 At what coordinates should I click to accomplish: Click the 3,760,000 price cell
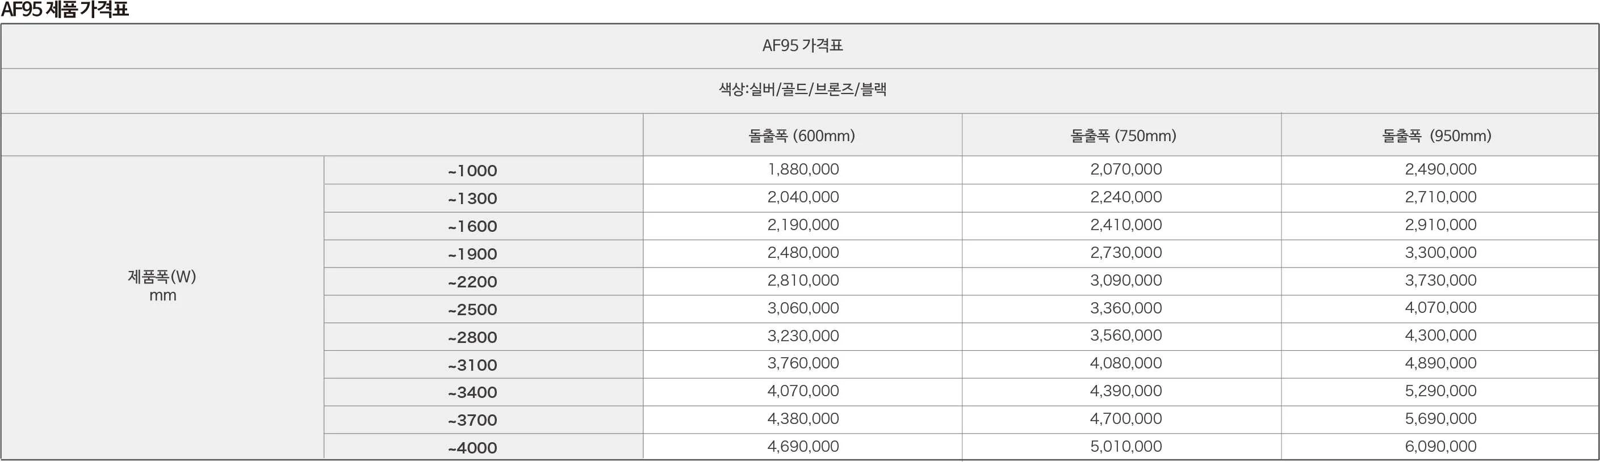click(x=802, y=364)
